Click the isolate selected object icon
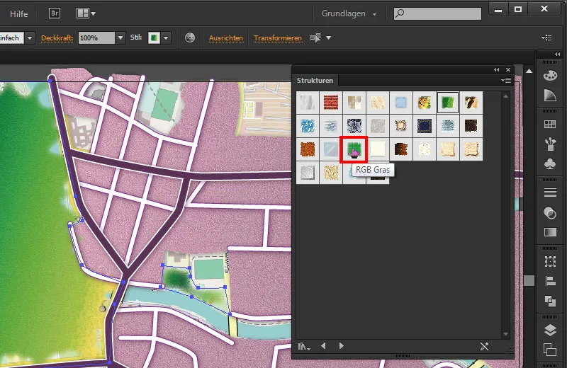The image size is (567, 368). click(x=315, y=38)
